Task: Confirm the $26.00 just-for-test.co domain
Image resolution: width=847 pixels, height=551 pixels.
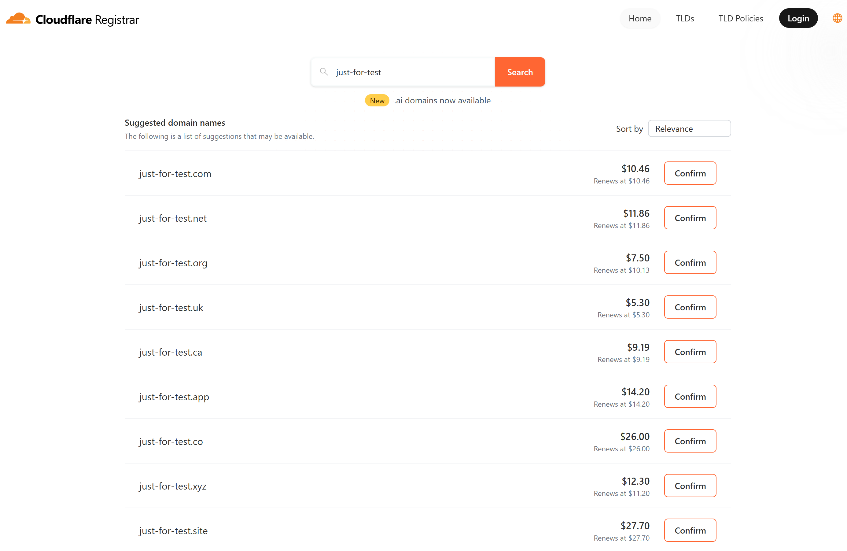Action: click(690, 441)
